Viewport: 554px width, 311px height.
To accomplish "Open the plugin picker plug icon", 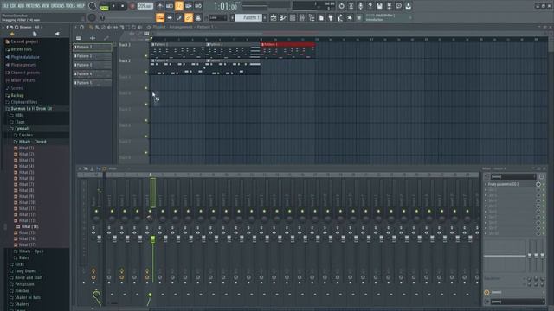I will (x=331, y=17).
